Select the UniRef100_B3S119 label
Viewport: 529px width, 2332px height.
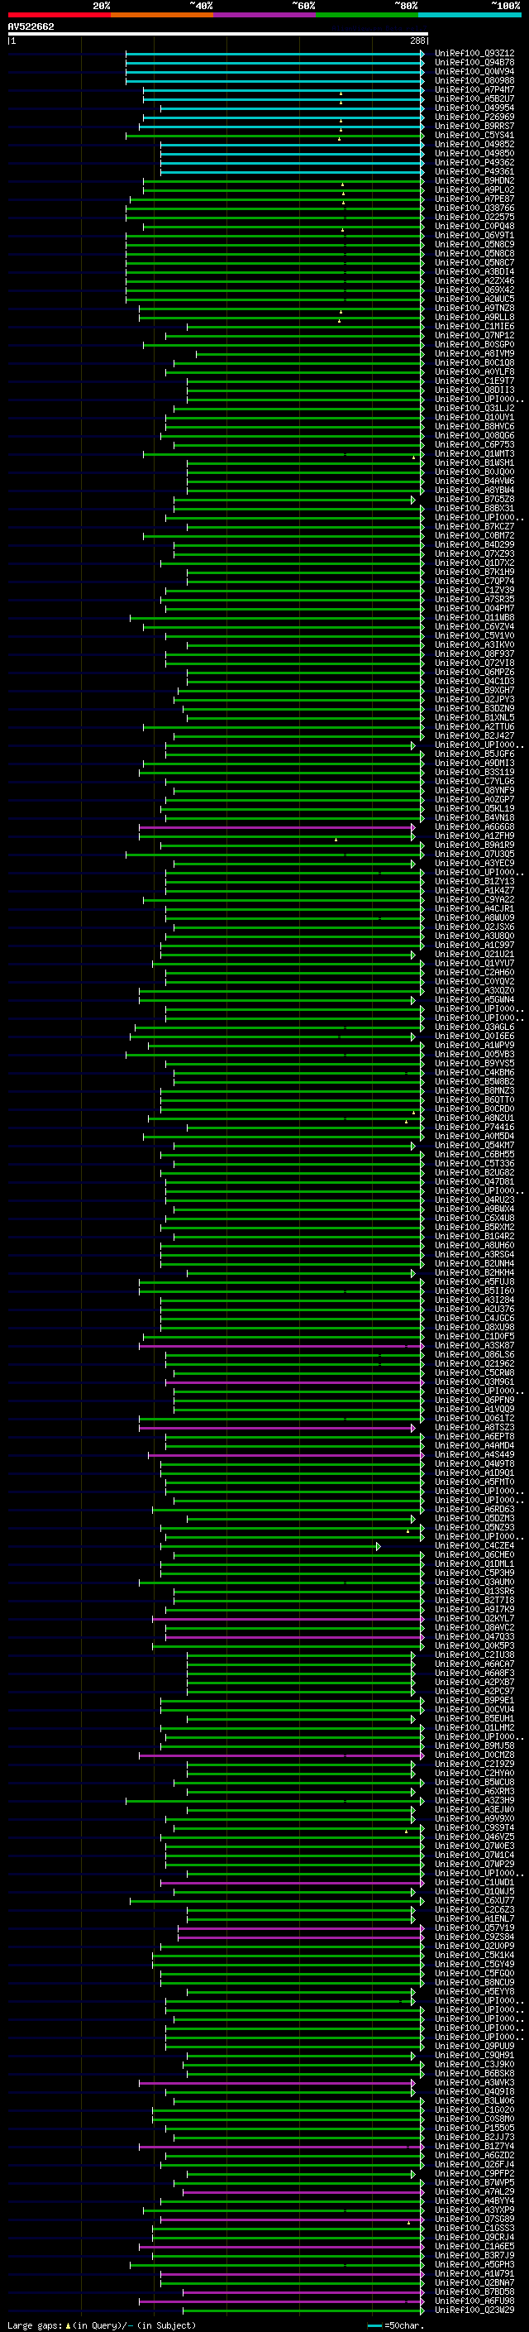pos(474,772)
